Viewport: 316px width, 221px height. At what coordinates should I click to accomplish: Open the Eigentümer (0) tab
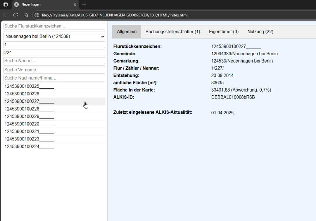224,32
